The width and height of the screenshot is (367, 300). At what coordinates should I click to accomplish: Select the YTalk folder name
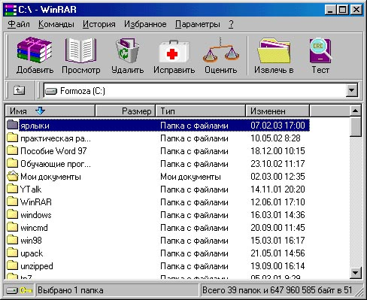[31, 189]
